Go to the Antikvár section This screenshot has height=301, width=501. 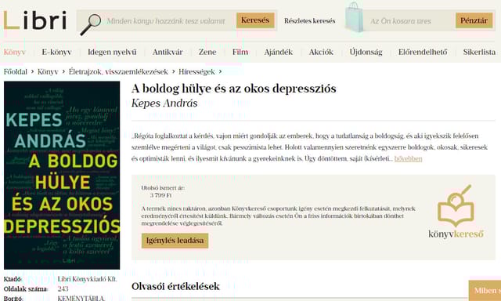pyautogui.click(x=168, y=53)
